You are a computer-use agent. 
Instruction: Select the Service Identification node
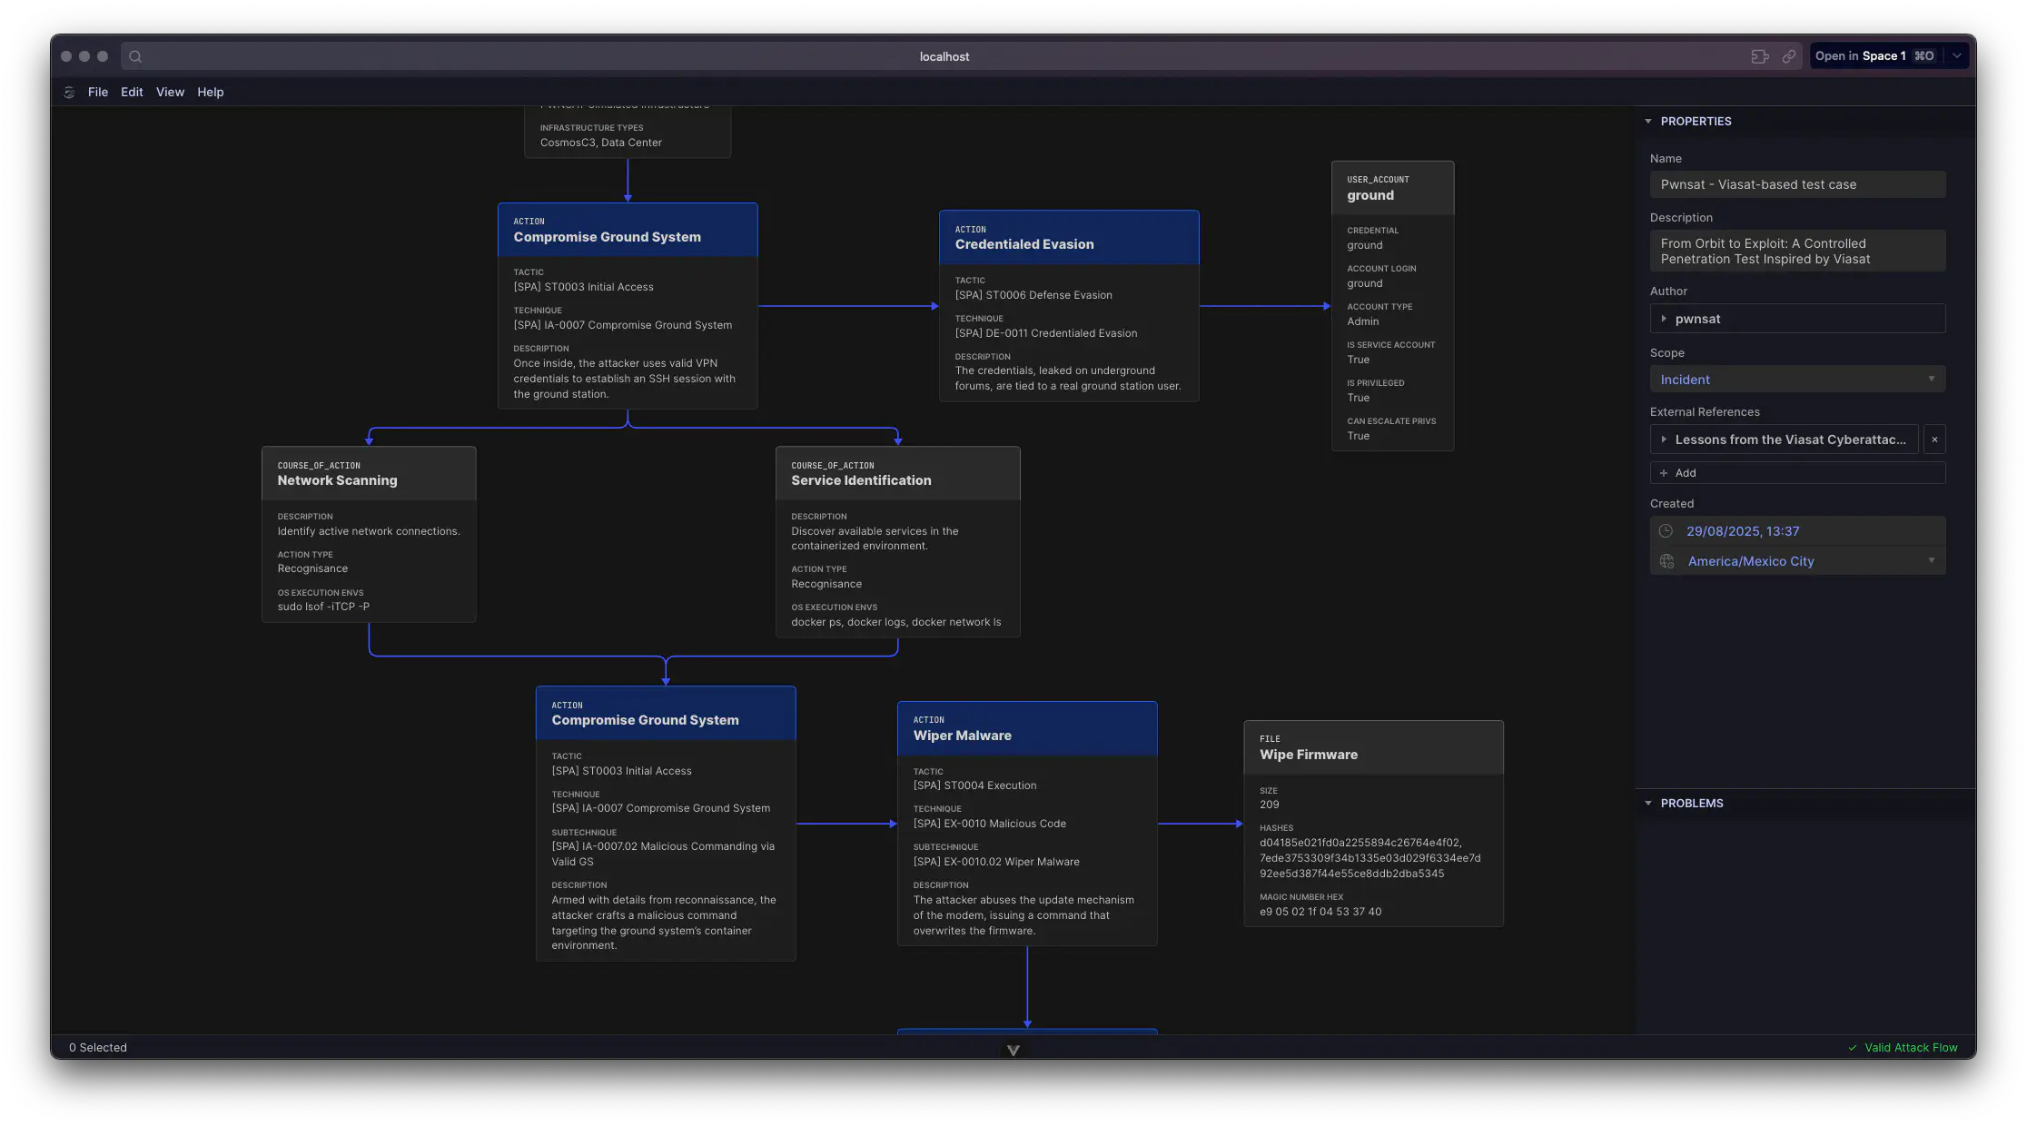[x=897, y=542]
